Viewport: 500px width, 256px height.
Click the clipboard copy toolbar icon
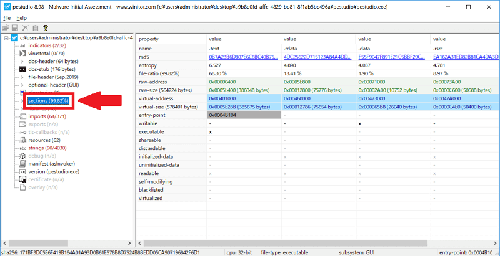[x=36, y=28]
